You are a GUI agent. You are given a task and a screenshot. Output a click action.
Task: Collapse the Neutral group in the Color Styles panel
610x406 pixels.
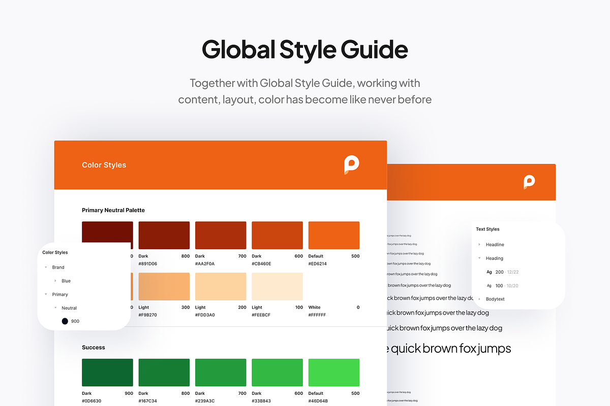click(x=55, y=308)
